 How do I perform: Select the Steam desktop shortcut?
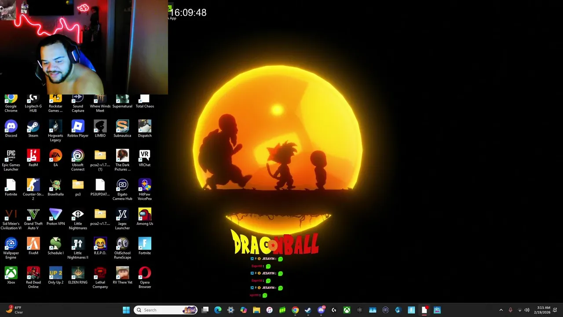tap(33, 129)
